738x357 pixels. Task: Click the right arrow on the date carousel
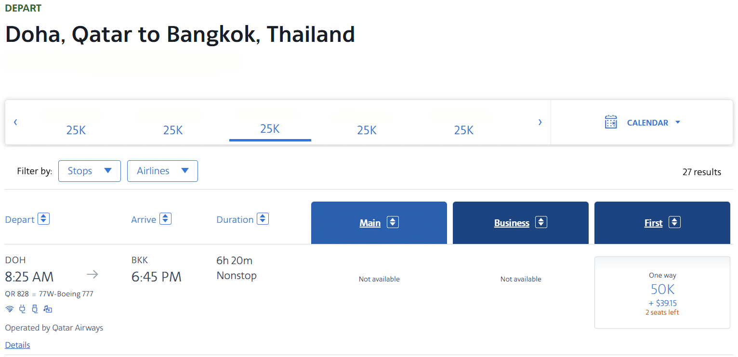tap(540, 122)
